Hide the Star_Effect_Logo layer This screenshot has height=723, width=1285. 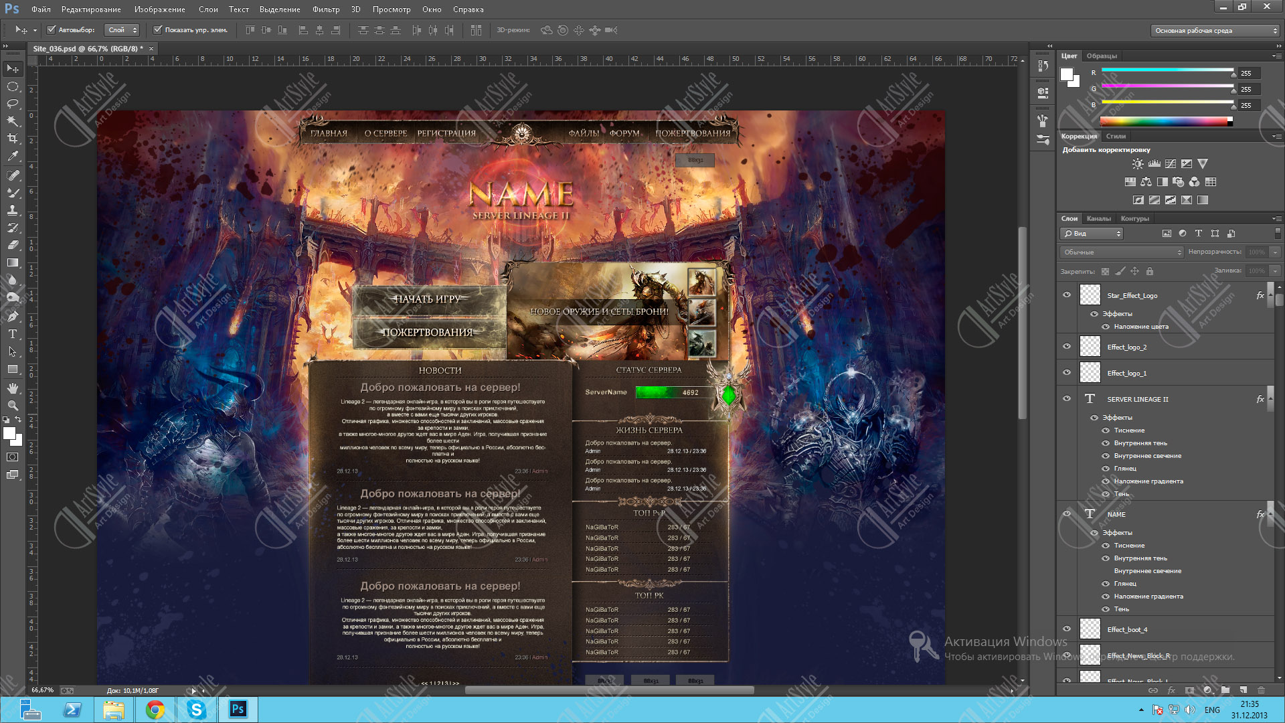1067,295
